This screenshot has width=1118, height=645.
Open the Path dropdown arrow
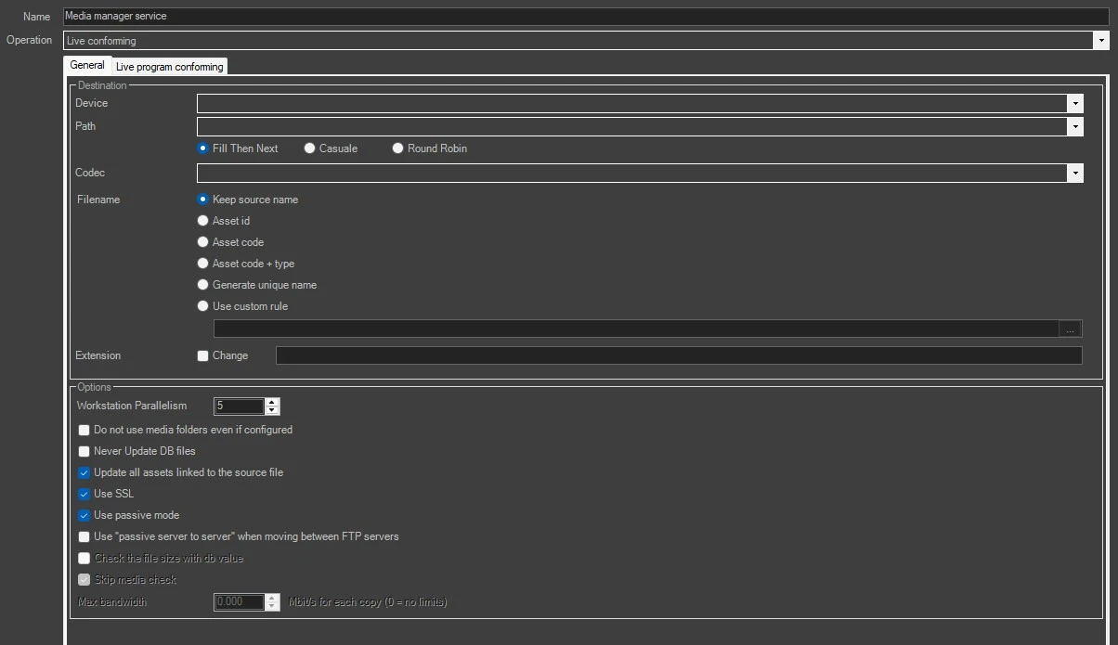click(x=1075, y=126)
